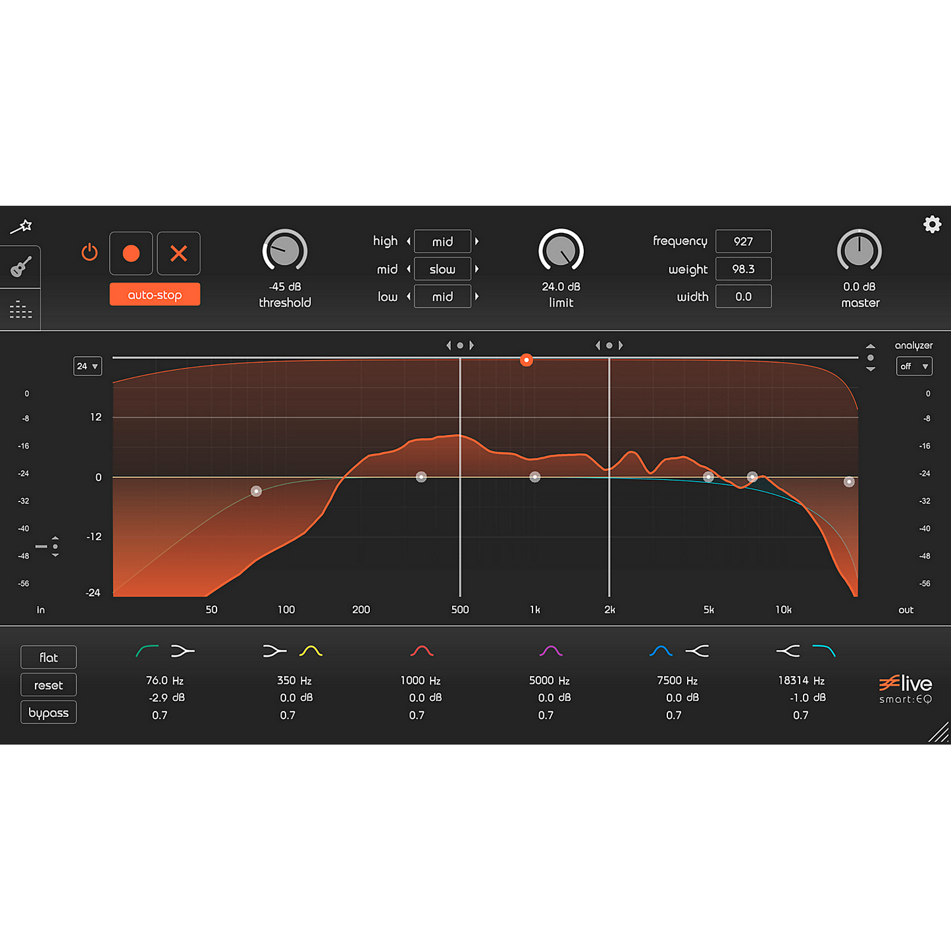
Task: Reset the EQ settings
Action: (48, 684)
